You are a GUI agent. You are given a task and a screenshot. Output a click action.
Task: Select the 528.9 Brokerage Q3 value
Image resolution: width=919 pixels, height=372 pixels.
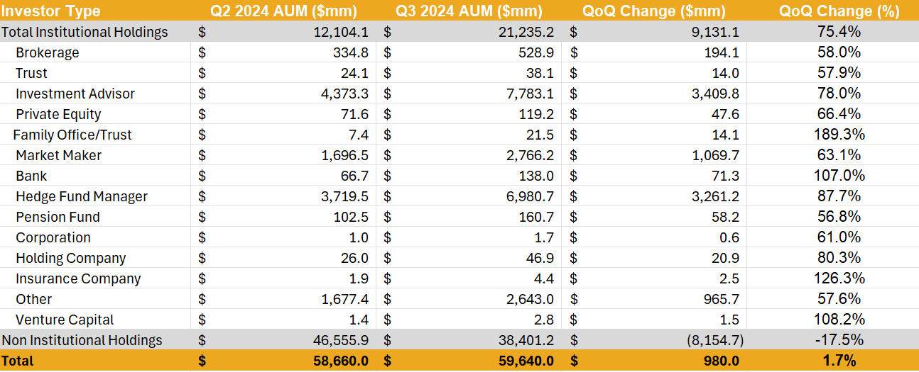537,52
